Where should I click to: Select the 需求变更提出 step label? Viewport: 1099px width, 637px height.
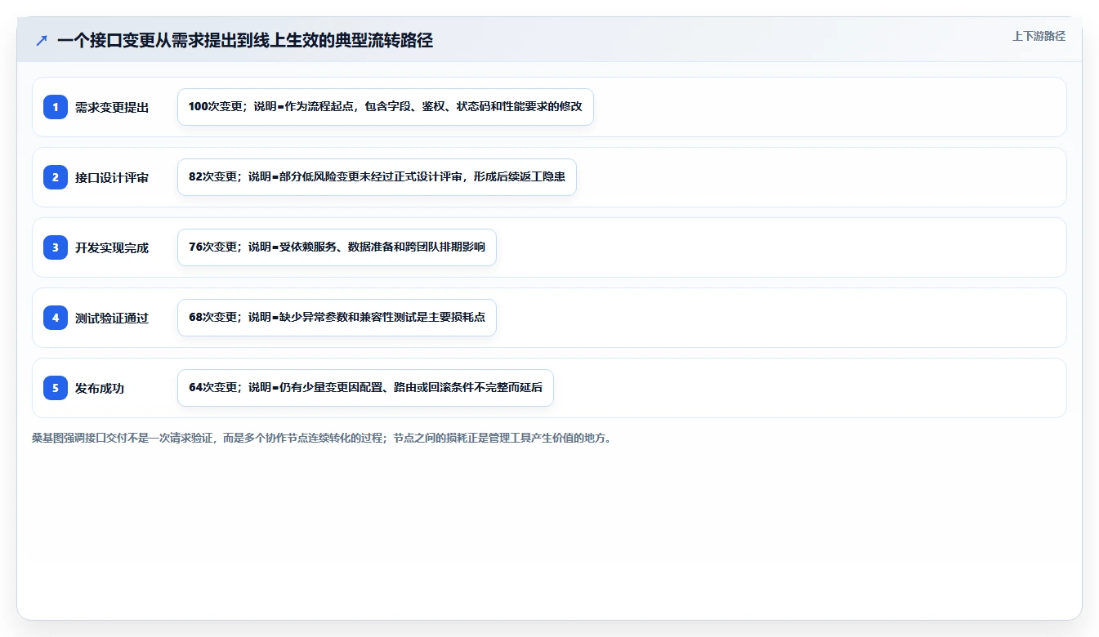click(112, 107)
